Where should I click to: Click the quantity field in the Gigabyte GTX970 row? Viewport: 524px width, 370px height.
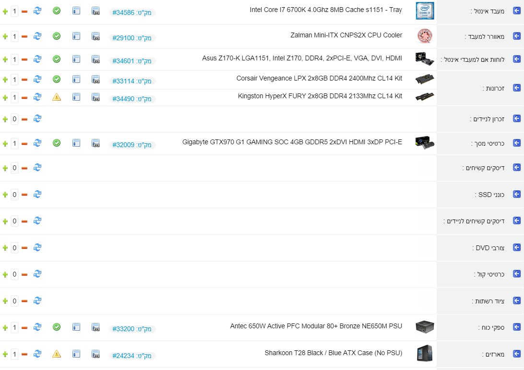click(15, 143)
